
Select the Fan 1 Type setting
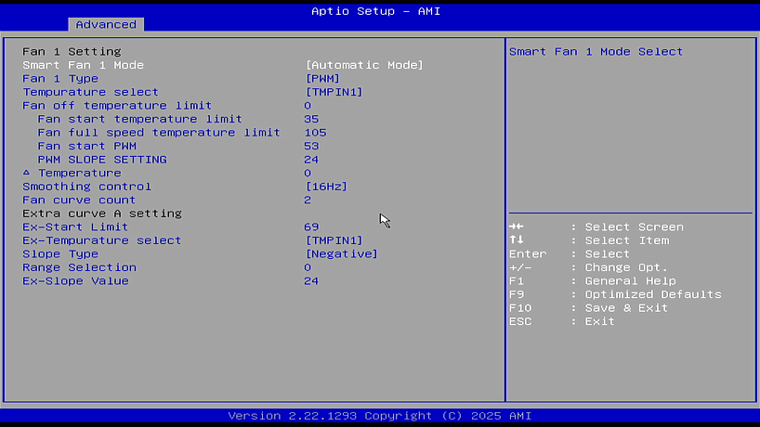[x=60, y=78]
